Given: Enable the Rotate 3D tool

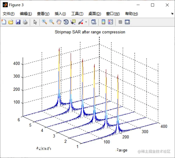Looking at the screenshot, I should (66, 22).
